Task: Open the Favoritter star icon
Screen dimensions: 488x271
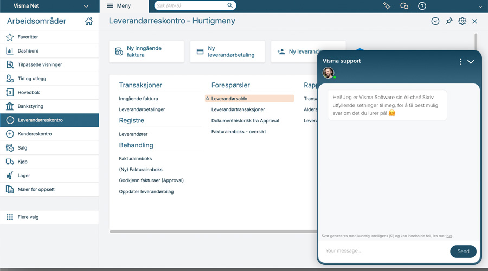Action: (10, 37)
